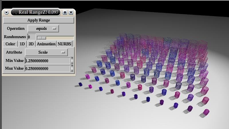Viewport: 229px width, 129px height.
Task: Switch to the 3D tab
Action: click(31, 44)
